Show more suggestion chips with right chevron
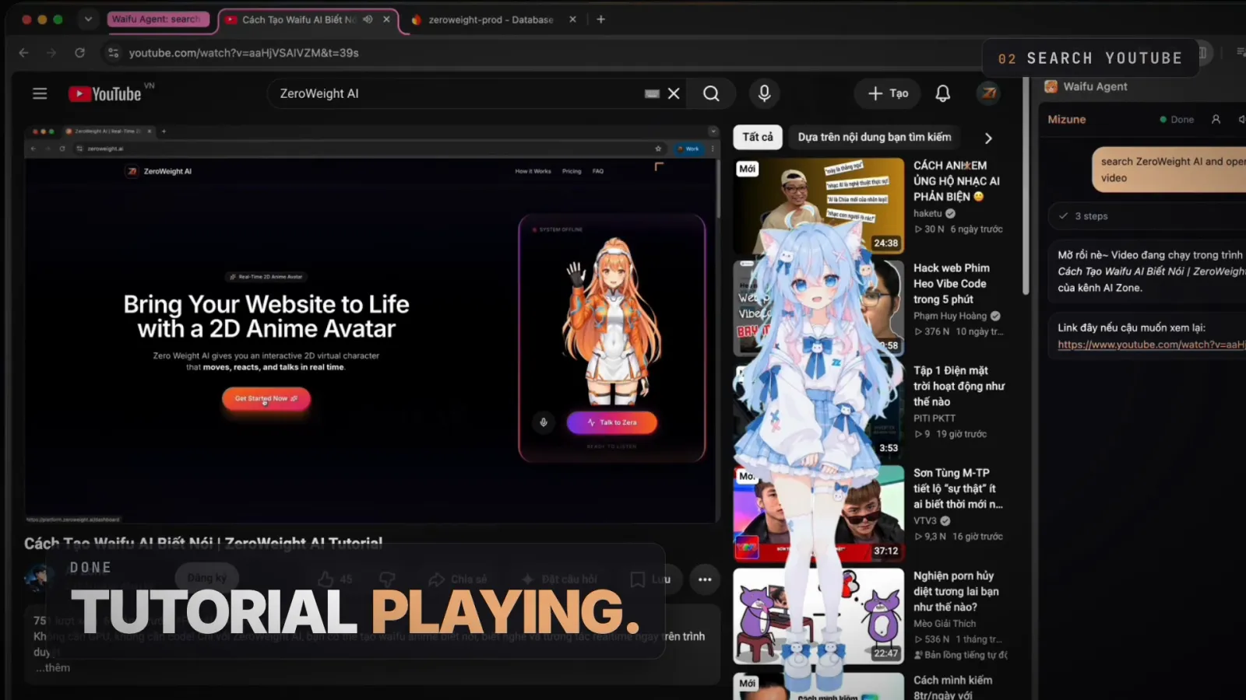1246x700 pixels. (988, 138)
